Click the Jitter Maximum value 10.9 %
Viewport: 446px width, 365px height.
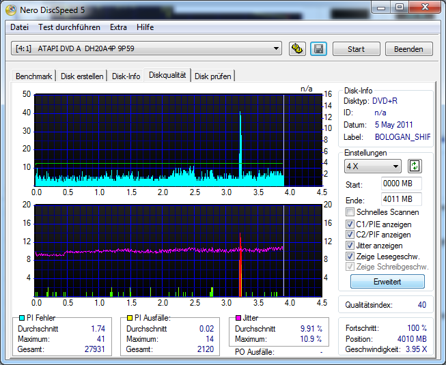pyautogui.click(x=311, y=339)
